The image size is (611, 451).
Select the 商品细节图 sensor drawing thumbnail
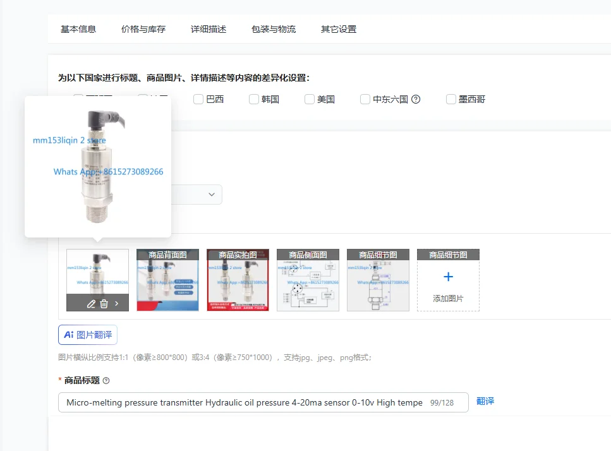378,280
